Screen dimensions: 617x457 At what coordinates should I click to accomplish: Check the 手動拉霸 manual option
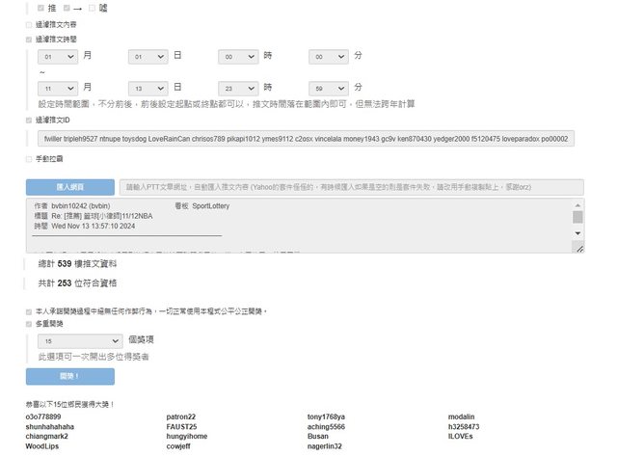pyautogui.click(x=29, y=158)
